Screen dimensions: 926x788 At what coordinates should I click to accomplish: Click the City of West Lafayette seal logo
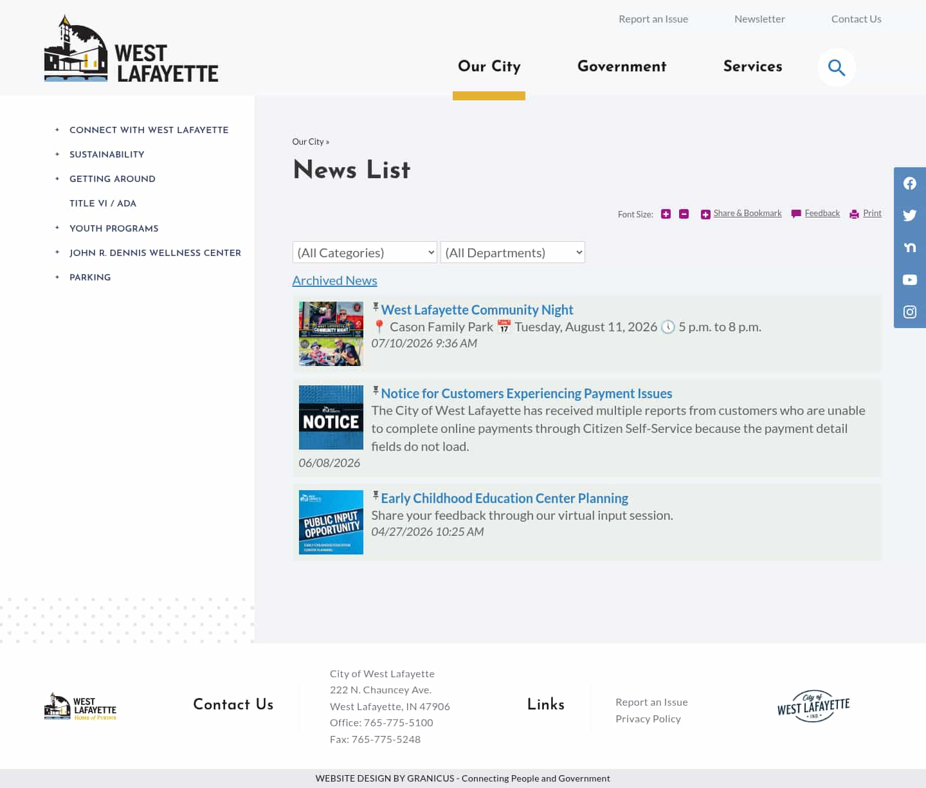tap(813, 706)
